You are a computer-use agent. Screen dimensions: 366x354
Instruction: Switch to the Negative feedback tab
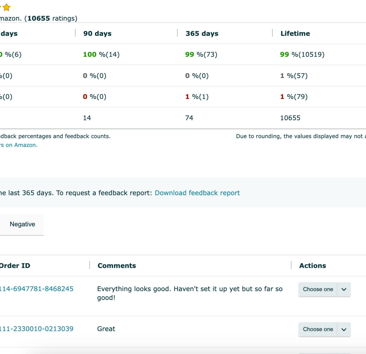(x=22, y=224)
